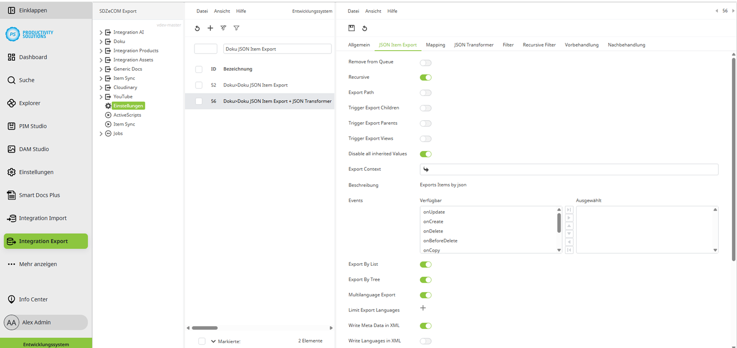Switch to the Mapping tab

[x=435, y=44]
